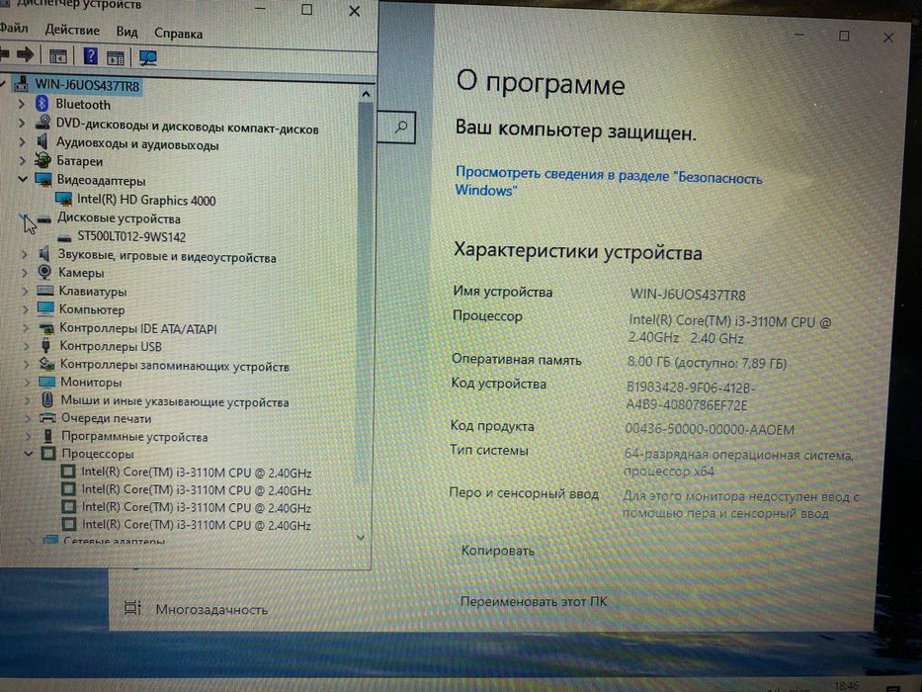922x692 pixels.
Task: Expand Контроллеры запоминающих устройств node
Action: click(27, 364)
